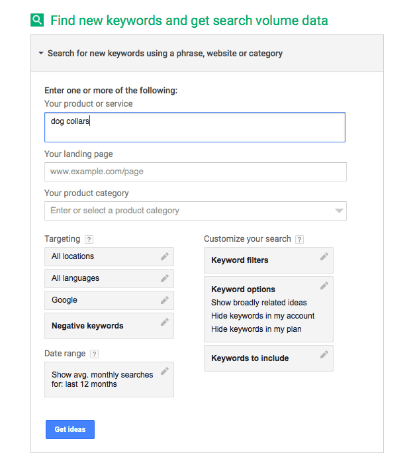Image resolution: width=417 pixels, height=461 pixels.
Task: Click pencil icon for Keywords to include
Action: coord(324,354)
